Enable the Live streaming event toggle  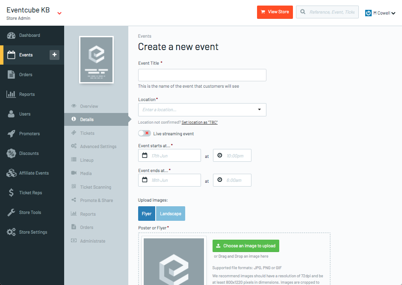[x=144, y=133]
